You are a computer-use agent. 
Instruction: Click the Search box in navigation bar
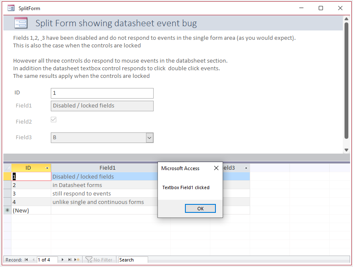(x=133, y=259)
